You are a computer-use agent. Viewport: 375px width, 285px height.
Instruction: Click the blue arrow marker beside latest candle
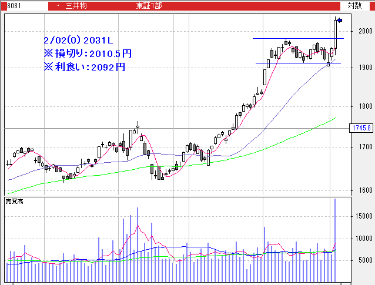click(340, 21)
